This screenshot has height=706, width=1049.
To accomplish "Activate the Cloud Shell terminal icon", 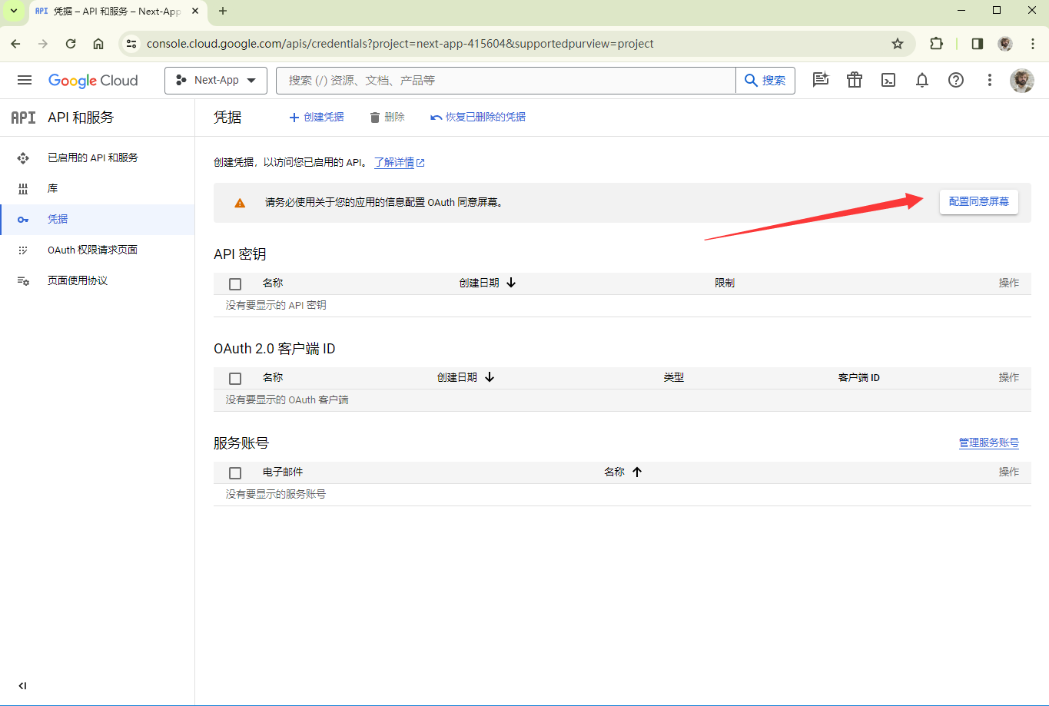I will point(888,80).
